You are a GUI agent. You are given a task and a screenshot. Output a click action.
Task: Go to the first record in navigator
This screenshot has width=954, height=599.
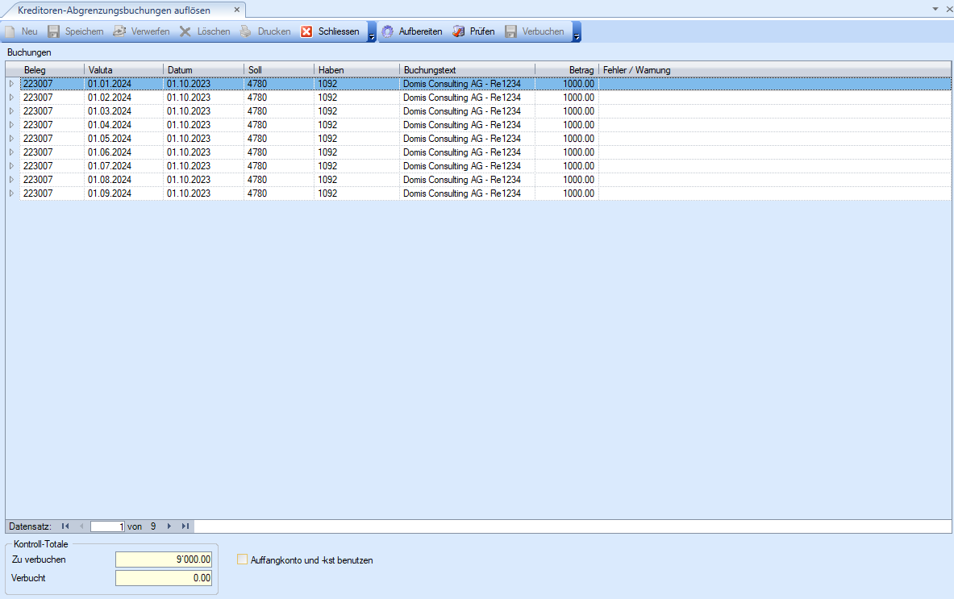pyautogui.click(x=65, y=526)
